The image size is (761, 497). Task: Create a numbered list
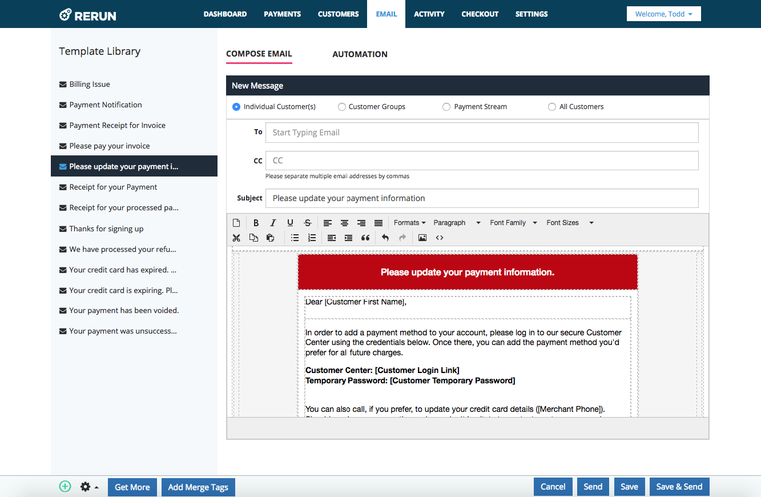312,238
